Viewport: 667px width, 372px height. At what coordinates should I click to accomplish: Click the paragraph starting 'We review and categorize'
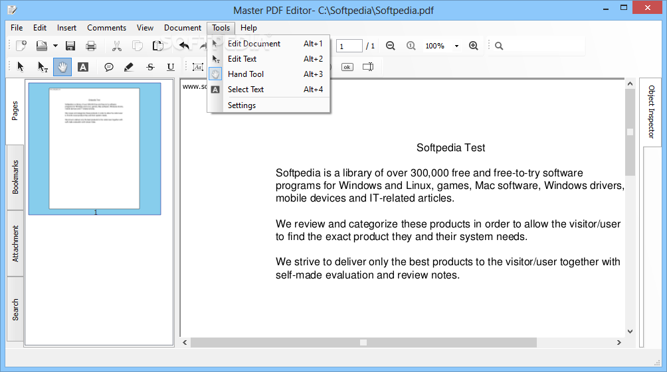448,230
